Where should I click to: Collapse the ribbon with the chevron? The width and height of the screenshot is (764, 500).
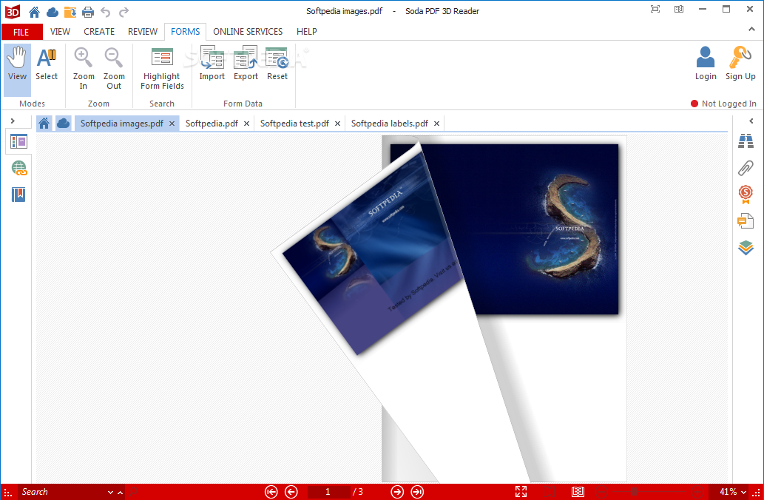[751, 30]
